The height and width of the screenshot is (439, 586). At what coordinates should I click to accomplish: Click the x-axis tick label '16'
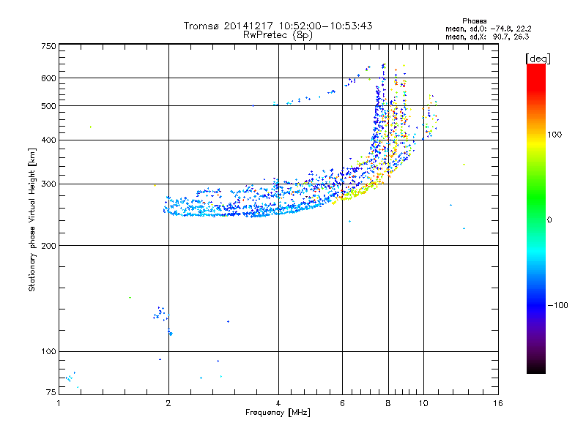point(498,403)
